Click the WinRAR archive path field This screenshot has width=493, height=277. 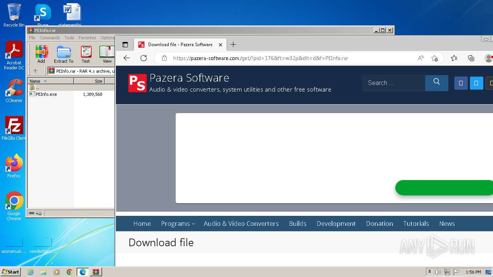point(81,71)
